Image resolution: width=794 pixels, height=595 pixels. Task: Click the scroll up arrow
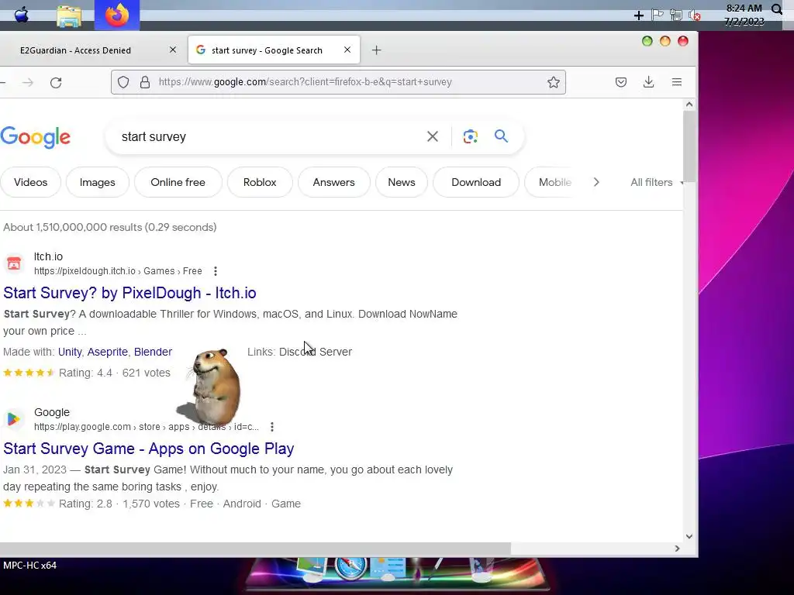(689, 105)
